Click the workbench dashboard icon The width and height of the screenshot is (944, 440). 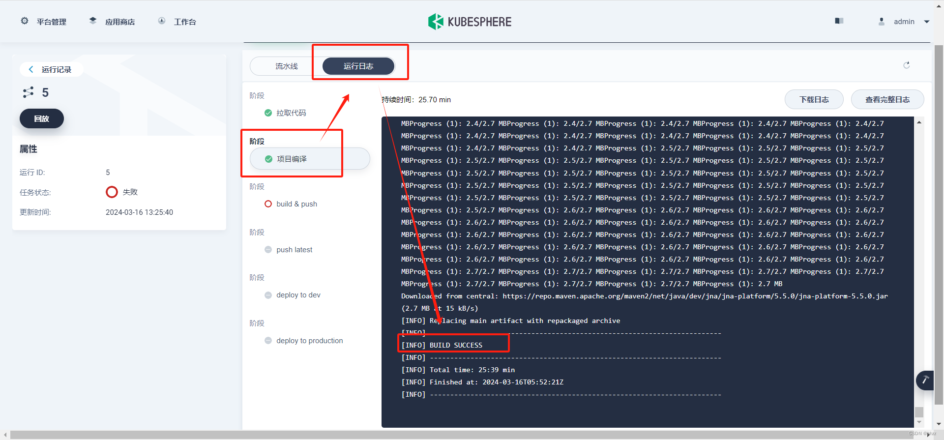click(162, 21)
